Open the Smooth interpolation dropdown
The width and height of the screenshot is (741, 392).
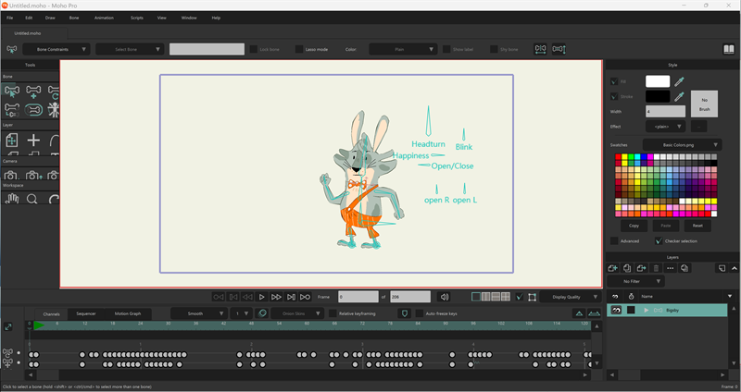199,313
